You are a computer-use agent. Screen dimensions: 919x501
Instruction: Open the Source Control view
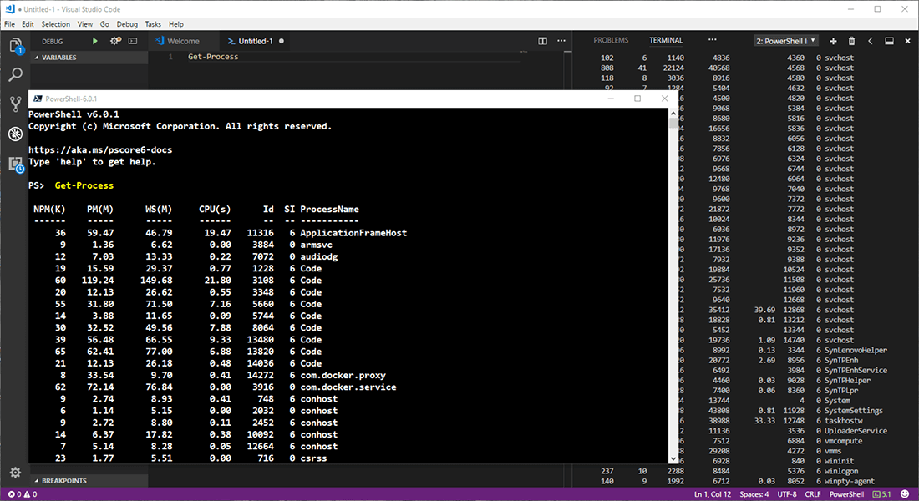pos(15,104)
